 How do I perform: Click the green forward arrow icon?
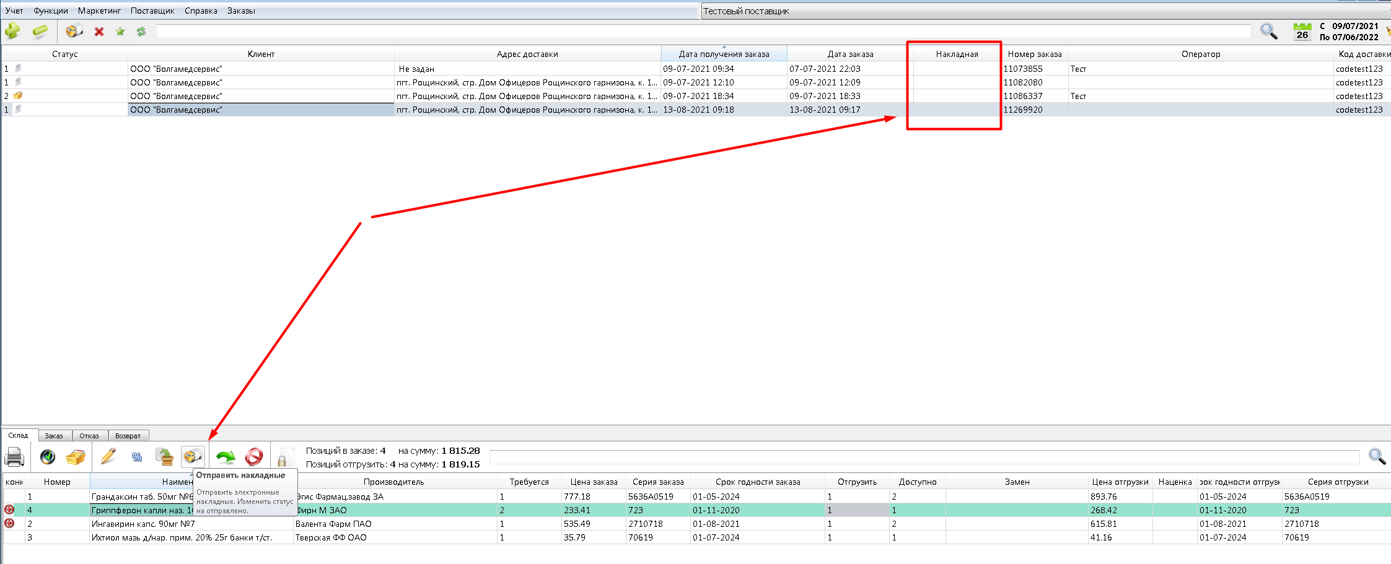click(x=226, y=458)
